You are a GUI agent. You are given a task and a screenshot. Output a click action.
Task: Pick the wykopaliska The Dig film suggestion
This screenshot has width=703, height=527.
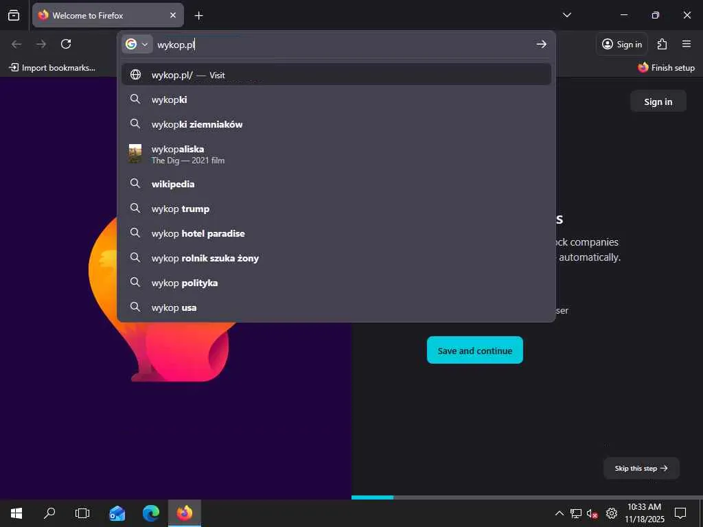[x=336, y=154]
